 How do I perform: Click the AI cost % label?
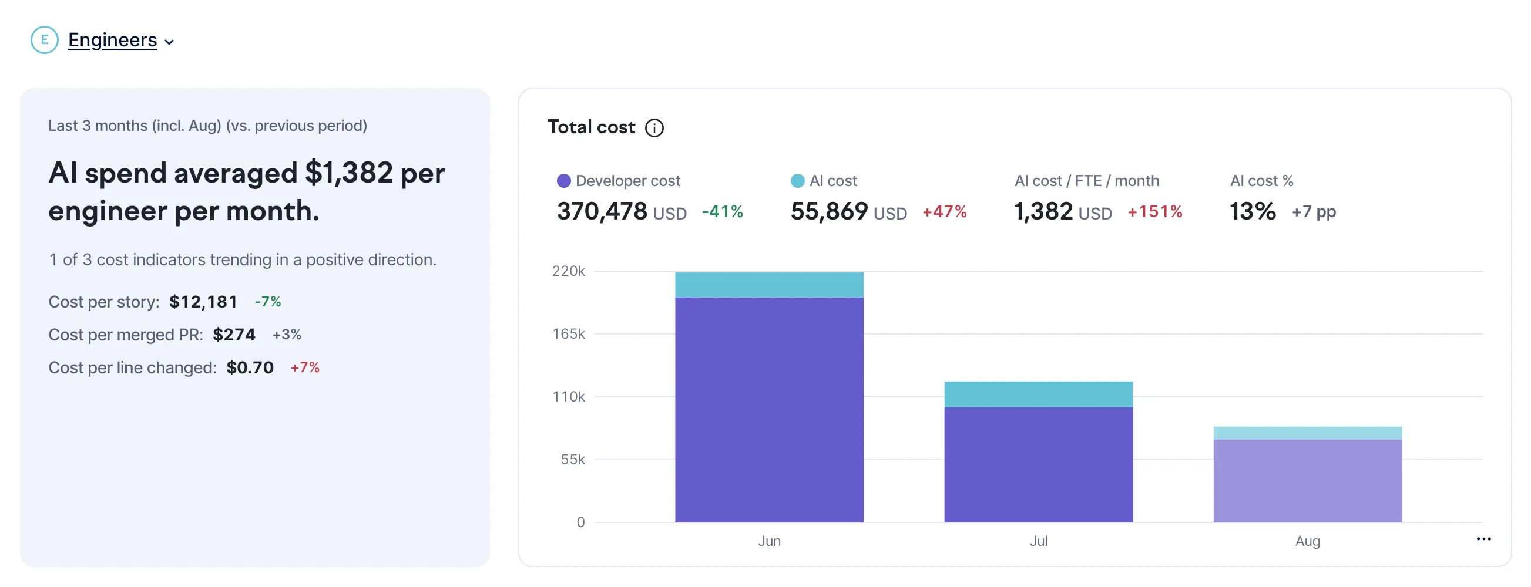point(1261,181)
